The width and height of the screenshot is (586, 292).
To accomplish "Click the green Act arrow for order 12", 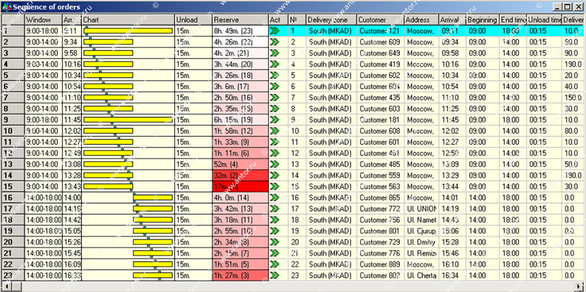I will click(x=275, y=153).
